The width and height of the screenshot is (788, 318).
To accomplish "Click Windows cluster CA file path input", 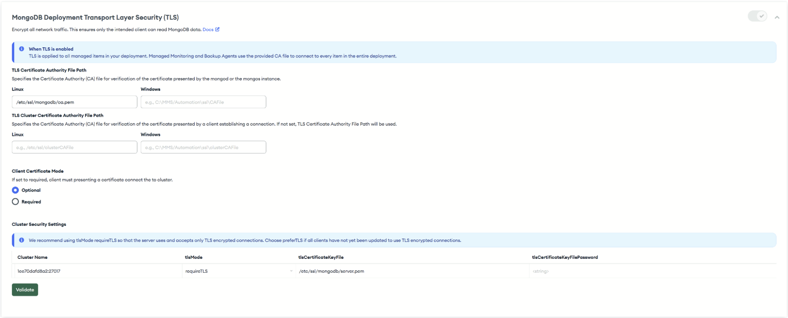I will click(203, 147).
